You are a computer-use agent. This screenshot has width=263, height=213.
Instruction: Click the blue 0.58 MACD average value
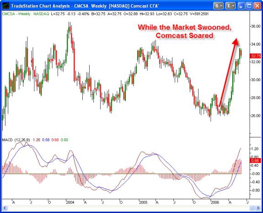(46, 140)
